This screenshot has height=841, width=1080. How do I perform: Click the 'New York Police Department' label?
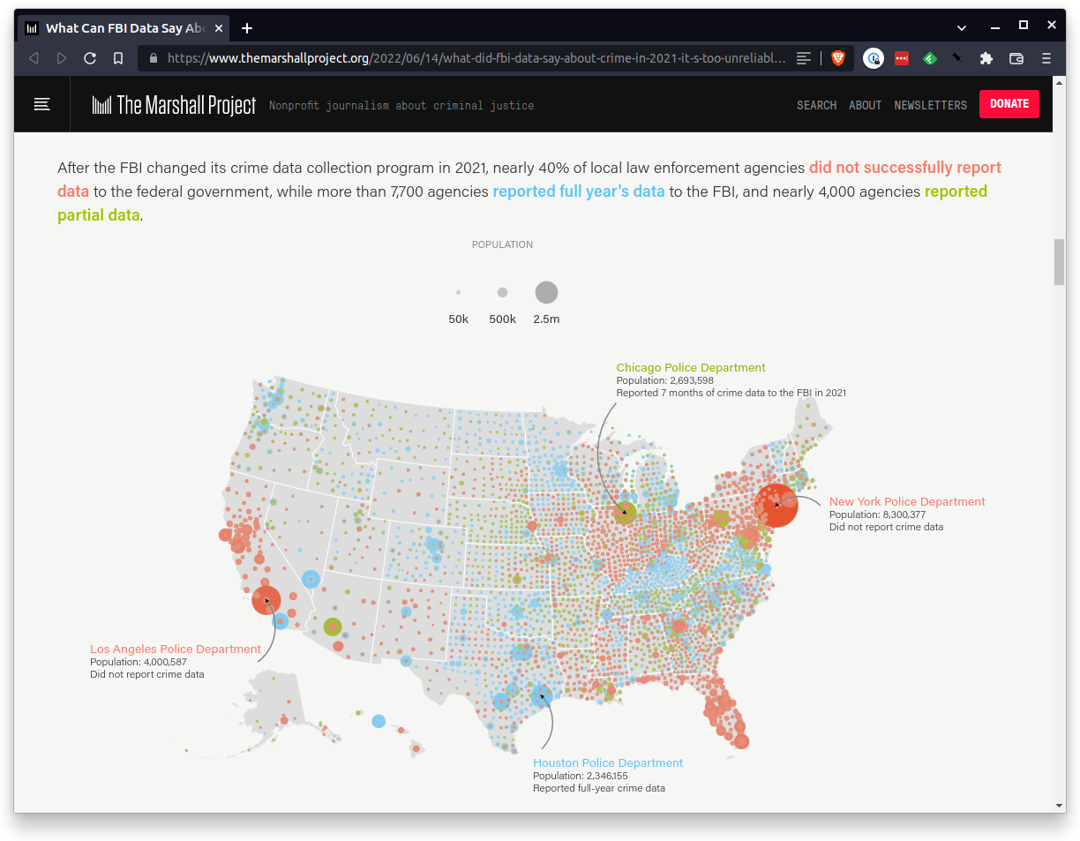coord(907,501)
